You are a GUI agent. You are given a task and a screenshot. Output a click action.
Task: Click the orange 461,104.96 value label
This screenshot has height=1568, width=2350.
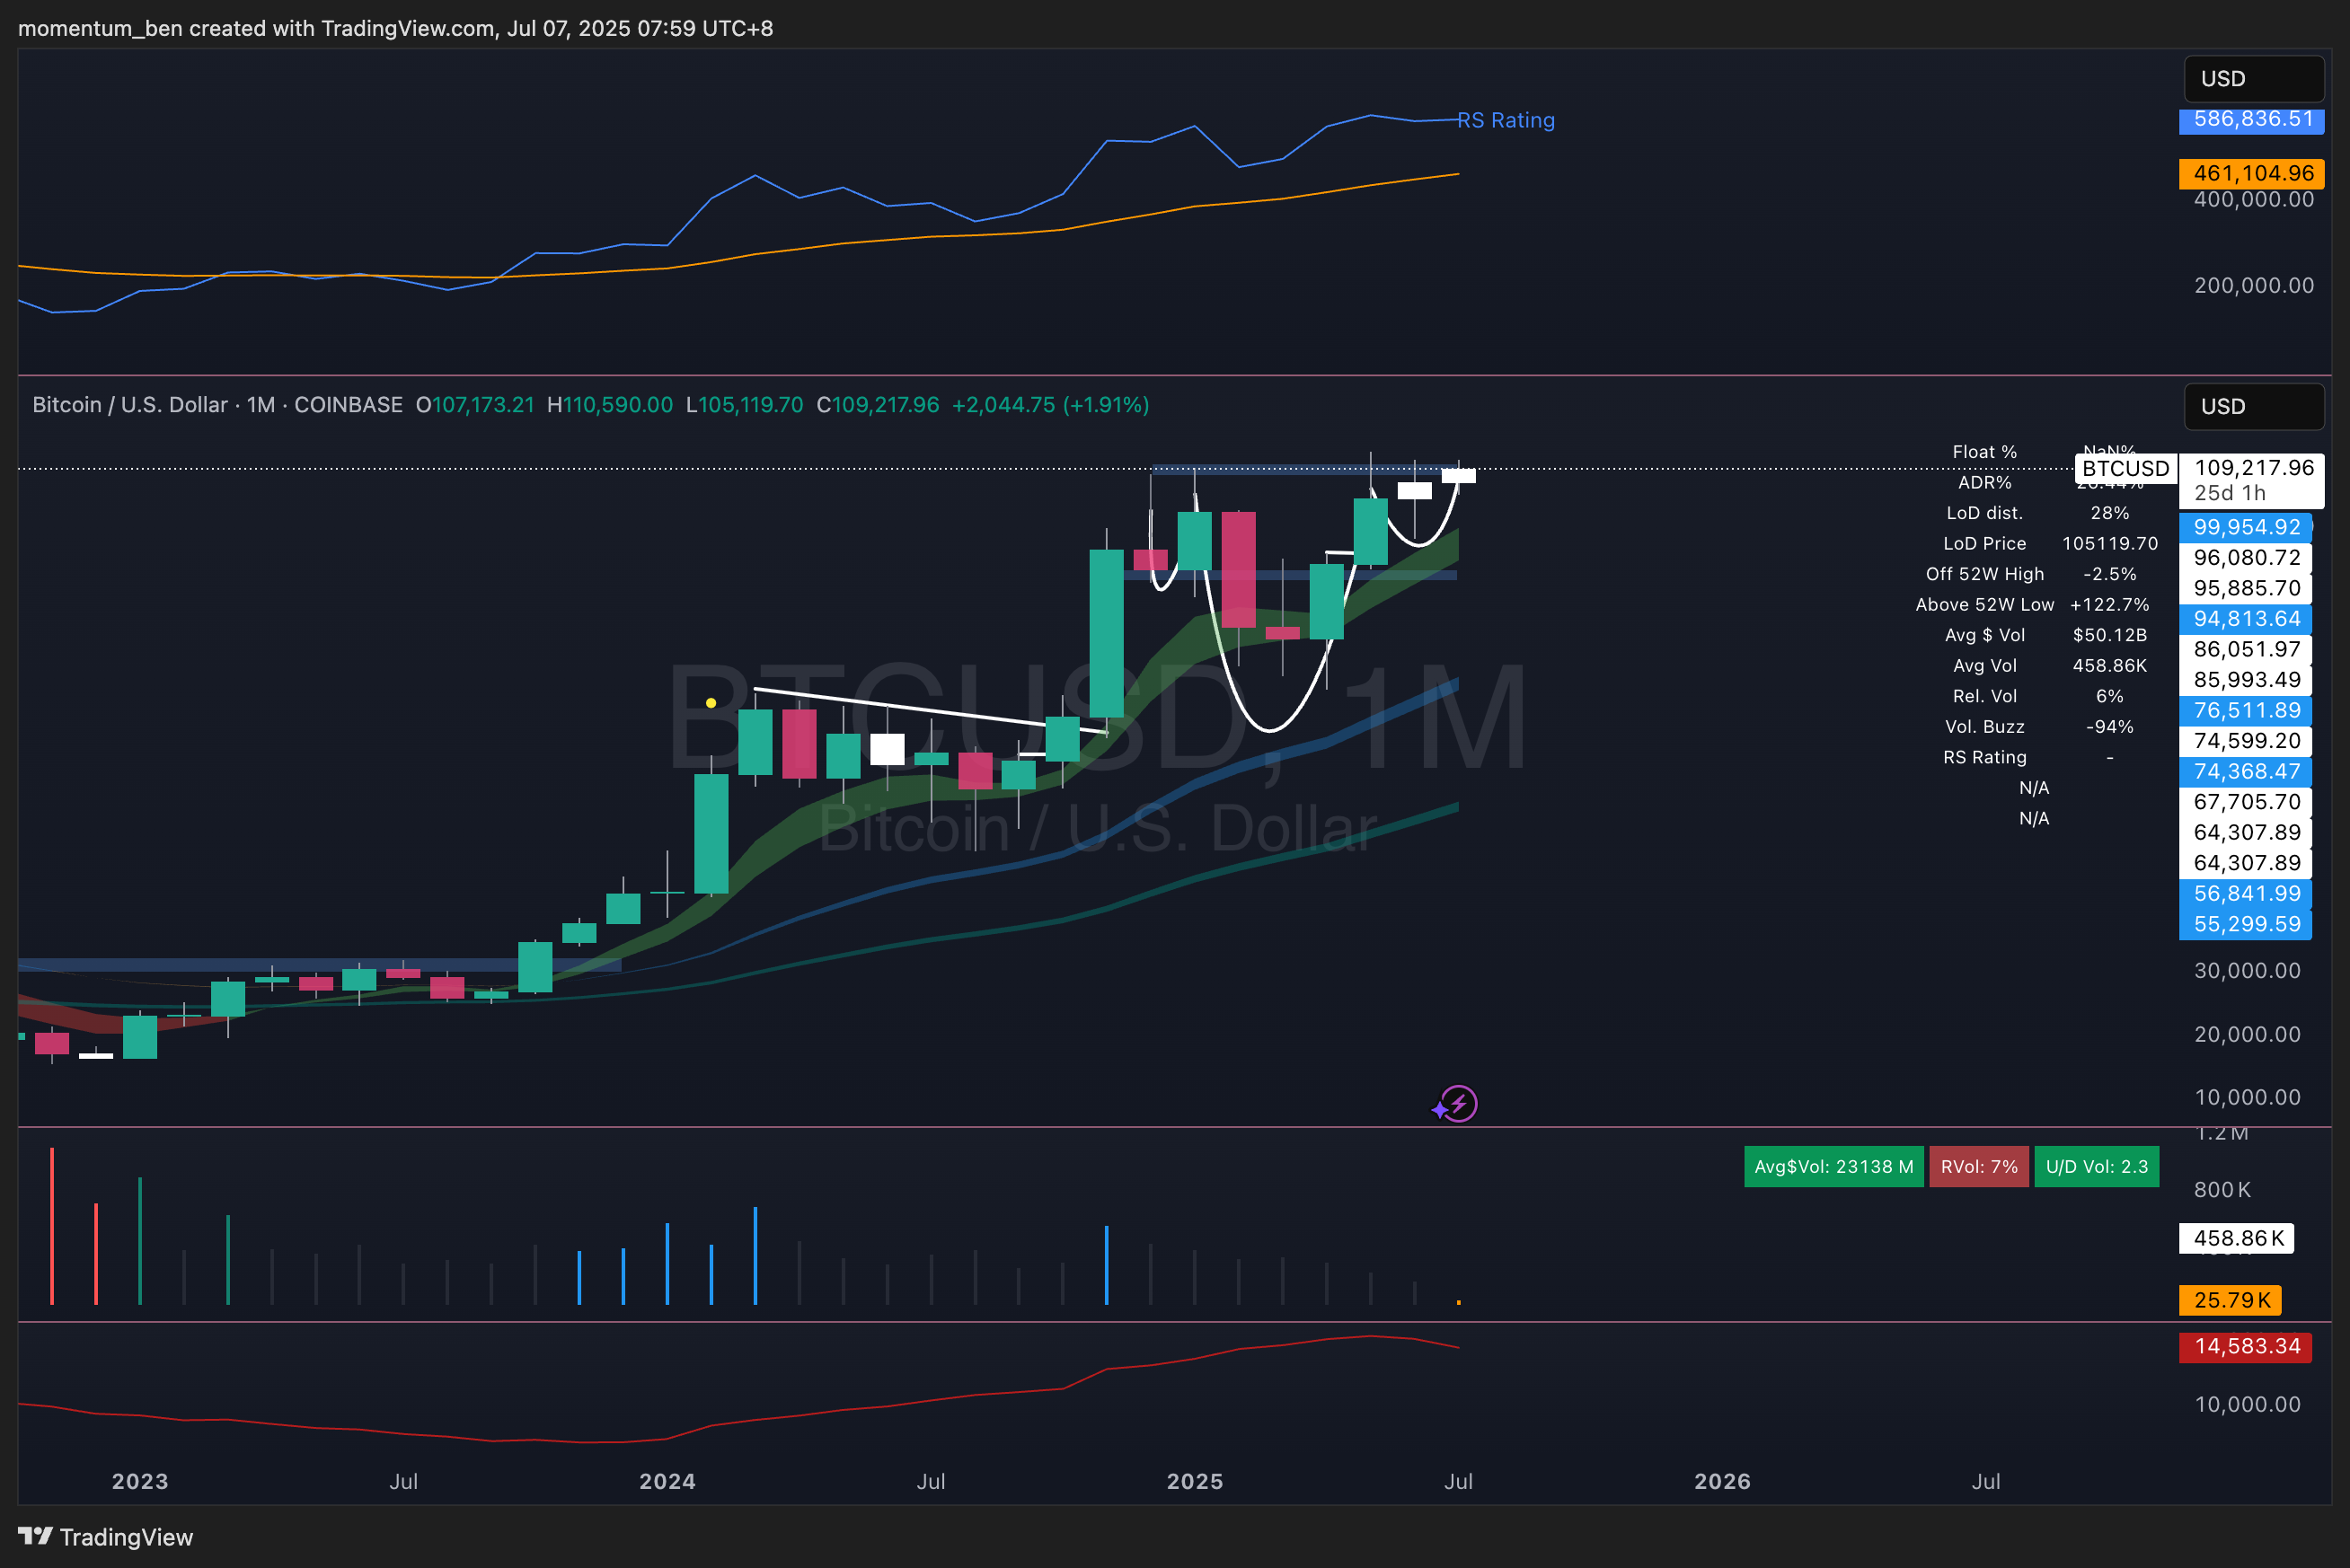[2252, 173]
